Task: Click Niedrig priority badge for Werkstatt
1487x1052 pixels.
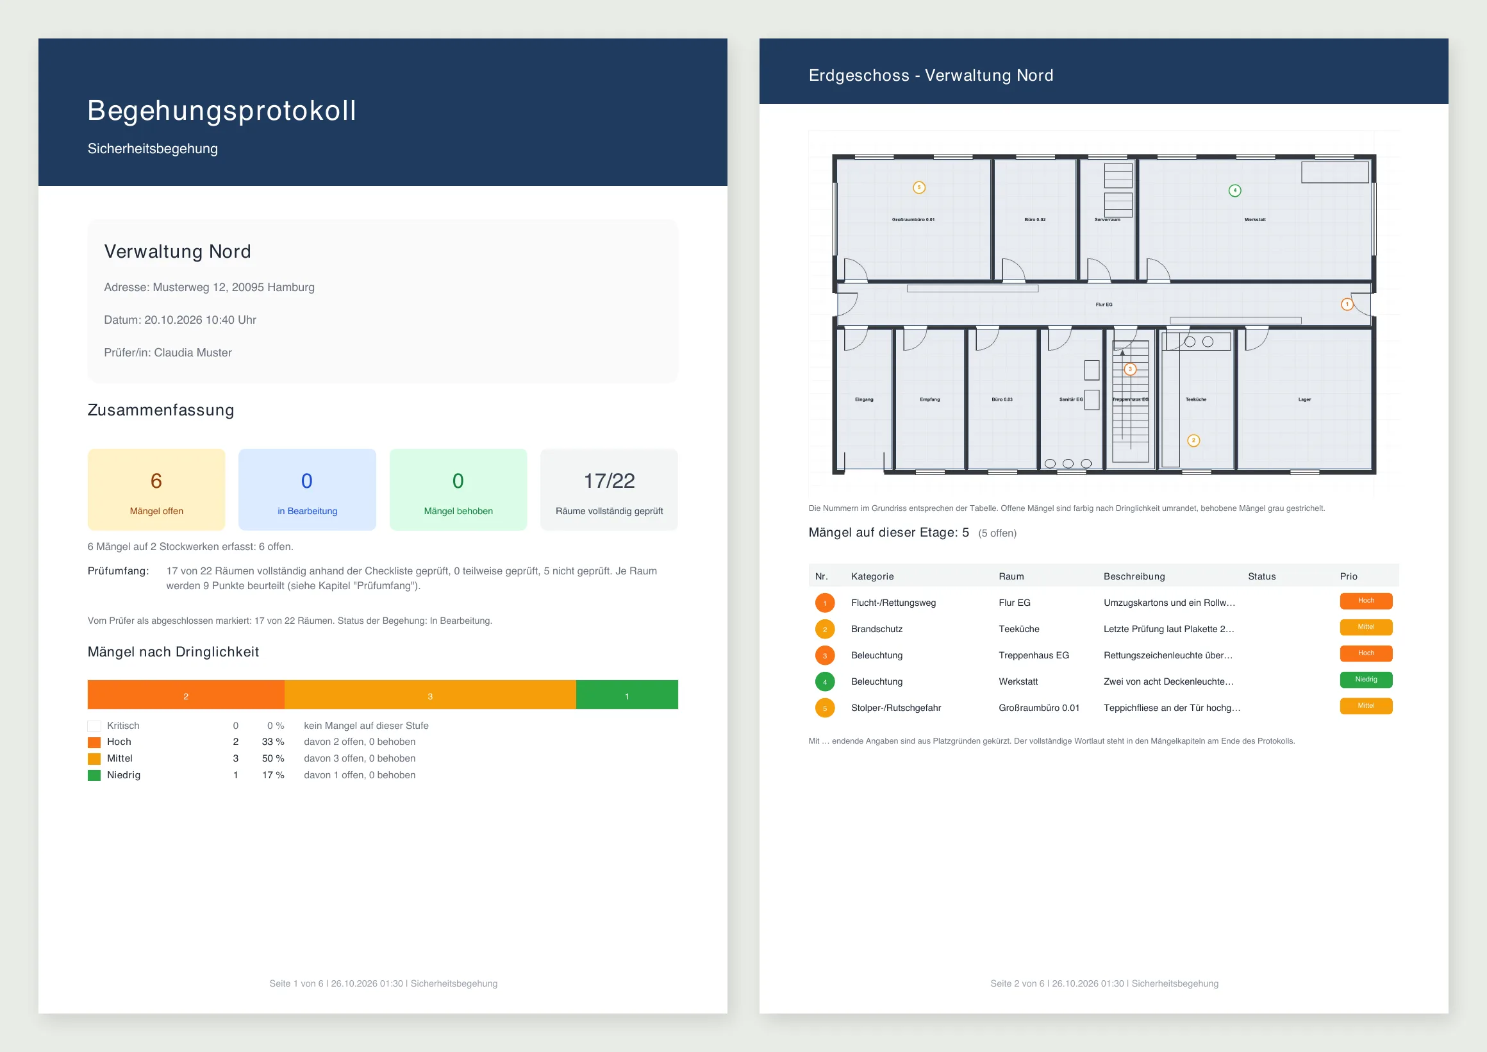Action: pos(1366,680)
